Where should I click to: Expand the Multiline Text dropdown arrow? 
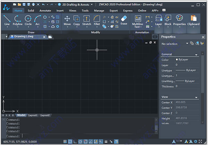pyautogui.click(x=141, y=27)
